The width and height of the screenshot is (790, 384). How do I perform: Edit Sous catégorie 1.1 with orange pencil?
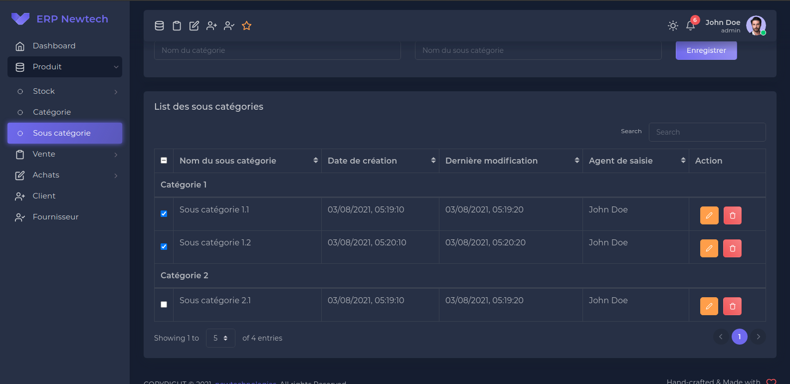click(x=709, y=215)
